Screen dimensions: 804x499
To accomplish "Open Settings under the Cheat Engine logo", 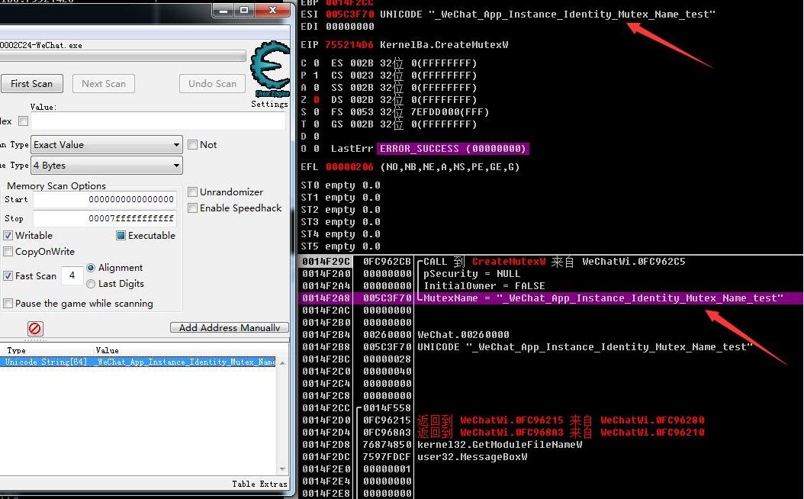I will coord(269,105).
